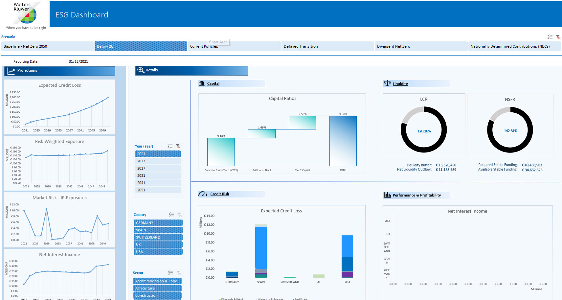The width and height of the screenshot is (562, 300).
Task: Toggle GERMANY in the Country slicer
Action: (158, 223)
